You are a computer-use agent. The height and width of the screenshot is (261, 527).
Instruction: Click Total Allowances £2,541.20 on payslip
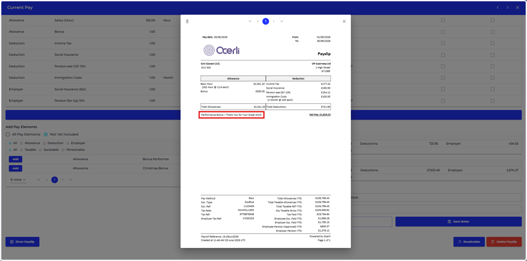(233, 107)
